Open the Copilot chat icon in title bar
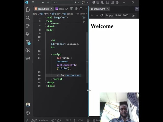 [83, 2]
